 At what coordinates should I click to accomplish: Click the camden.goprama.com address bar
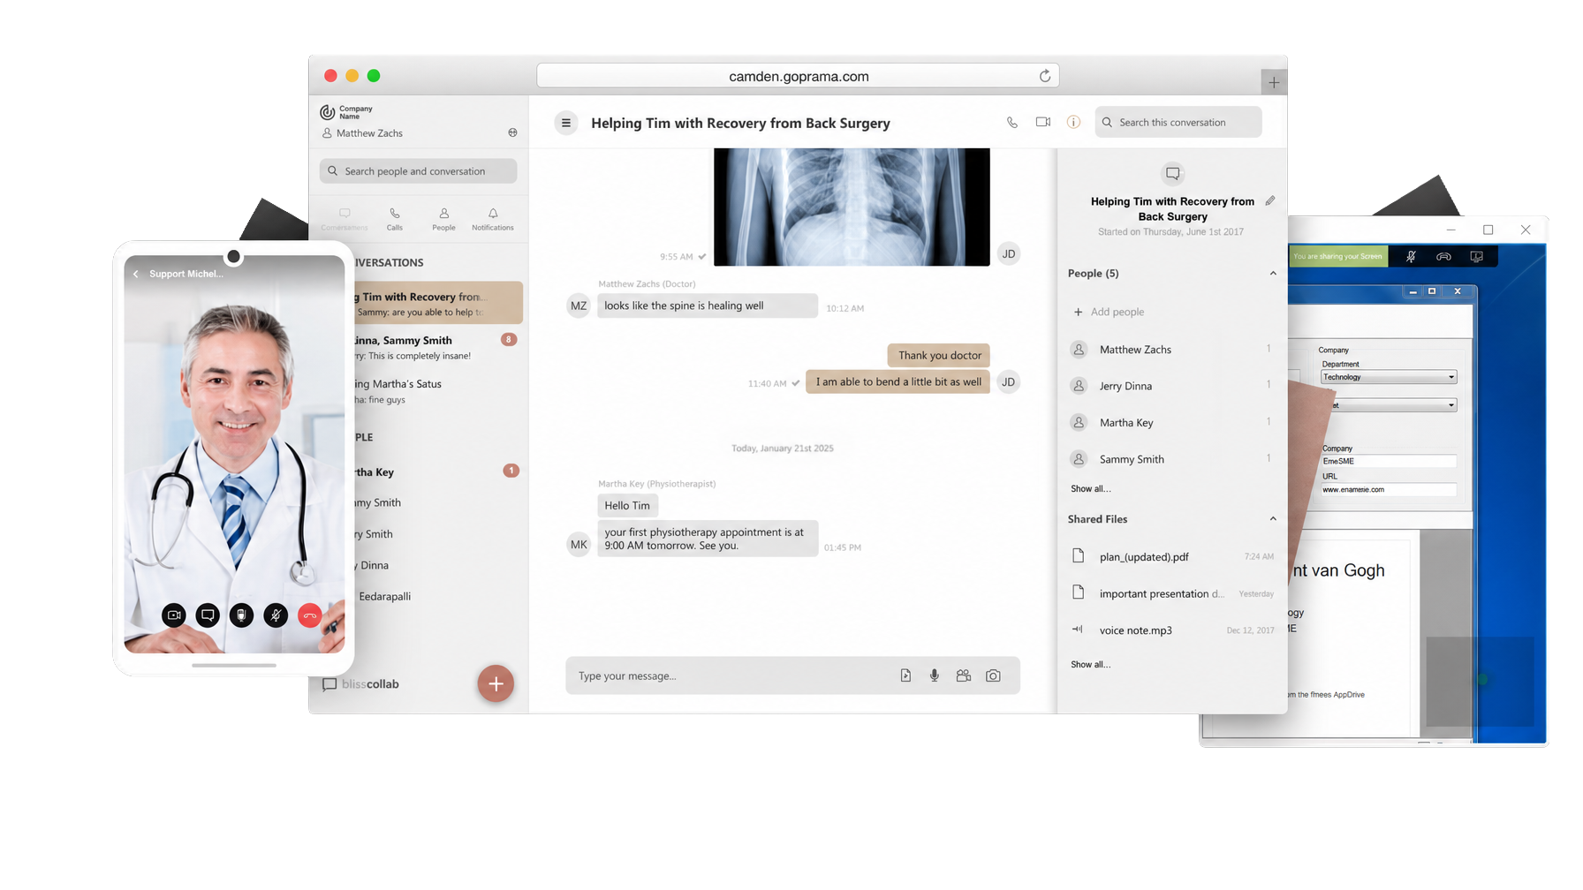tap(798, 76)
